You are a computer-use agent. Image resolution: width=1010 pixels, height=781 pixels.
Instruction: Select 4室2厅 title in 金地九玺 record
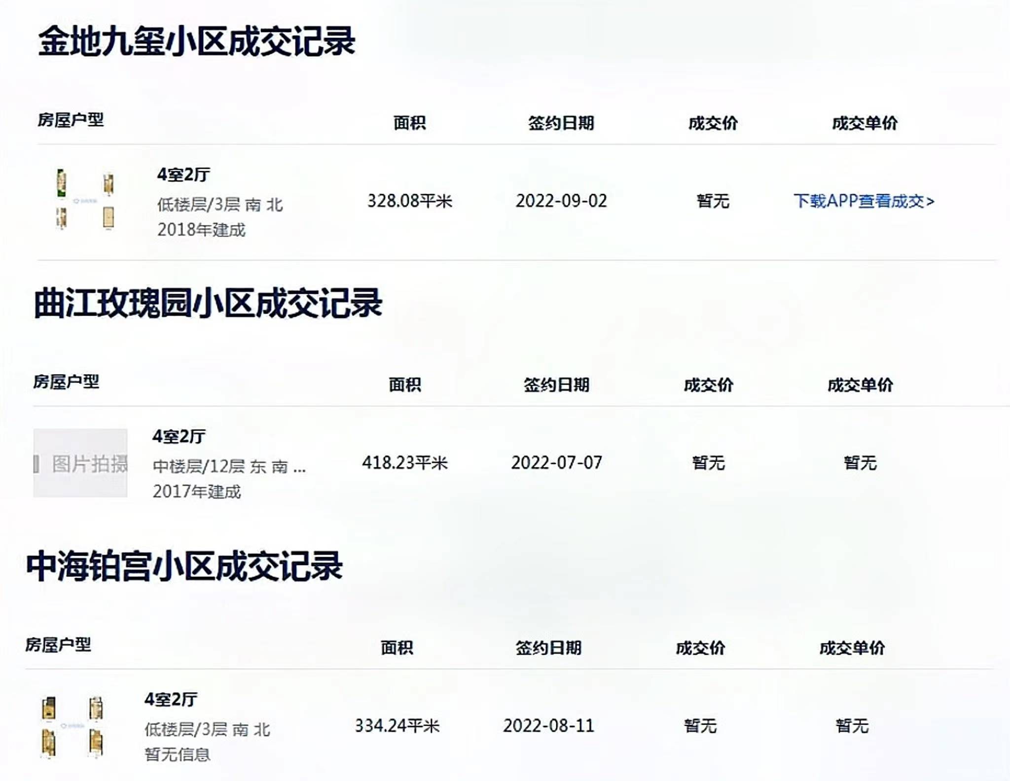click(x=183, y=175)
